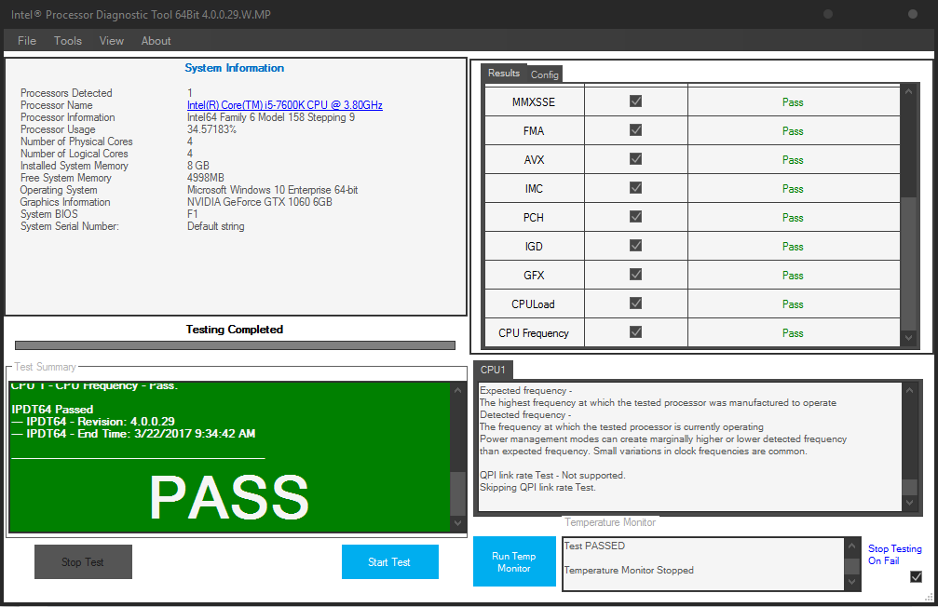Click the Pass result for MMXSSE
938x607 pixels.
[793, 102]
